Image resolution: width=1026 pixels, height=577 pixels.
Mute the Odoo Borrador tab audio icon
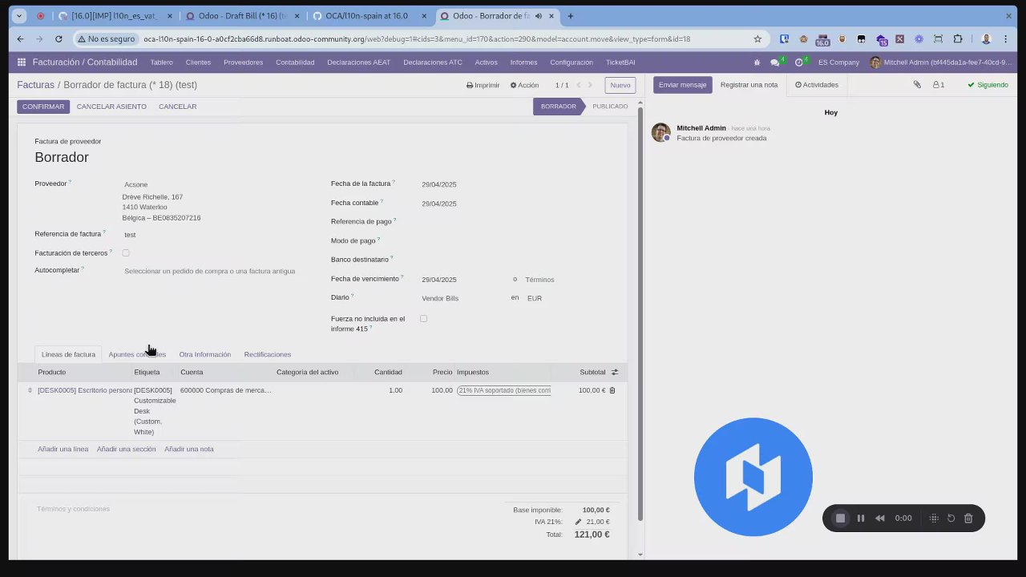click(538, 16)
